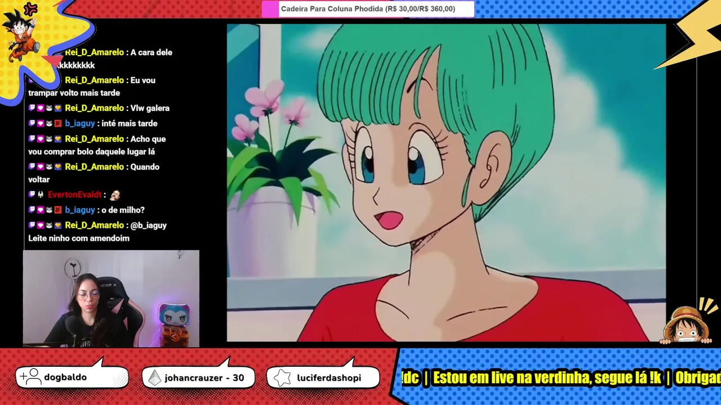
Task: Click the chat text 'Leite ninho com amendoim'
Action: 79,238
